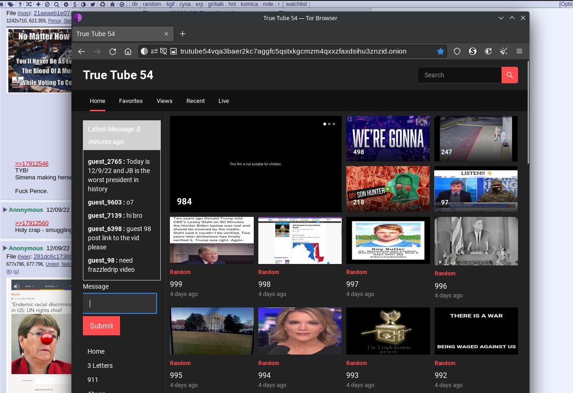Click reply link >>17912546 in the background thread
Viewport: 573px width, 393px height.
(x=32, y=163)
